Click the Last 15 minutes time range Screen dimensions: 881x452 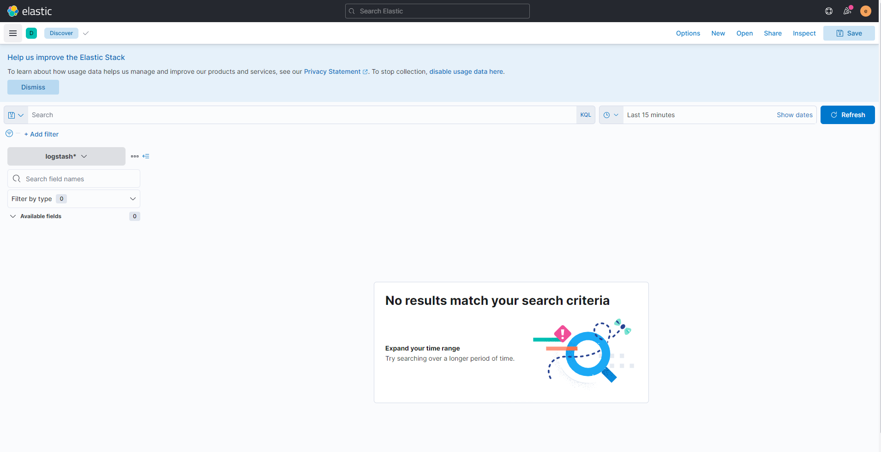(x=651, y=115)
